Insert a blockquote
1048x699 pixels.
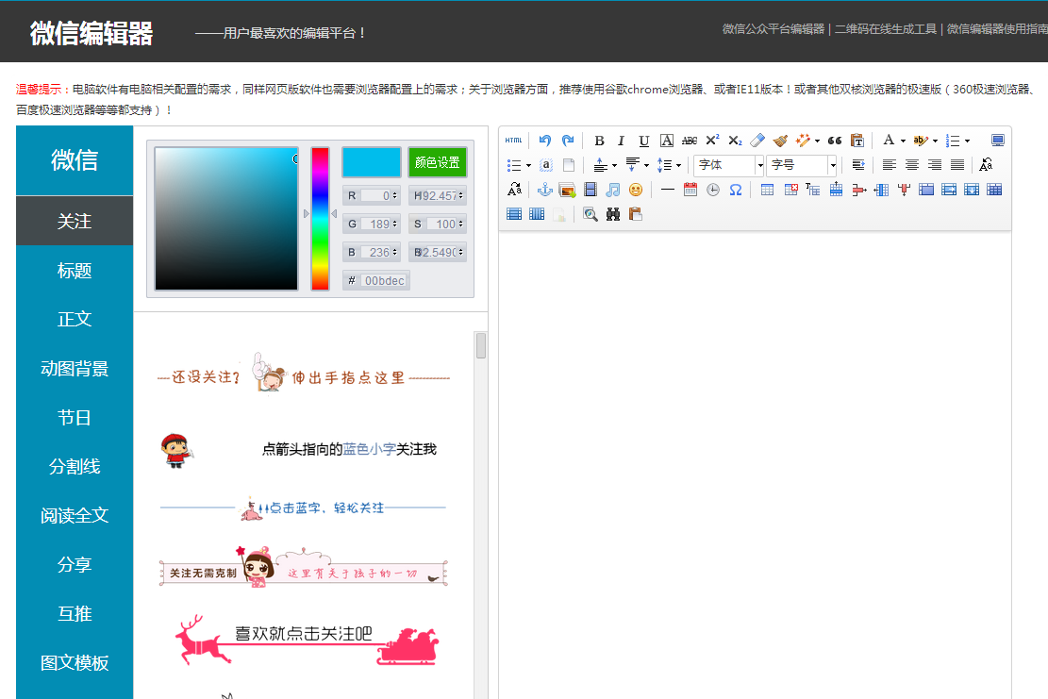(x=834, y=141)
